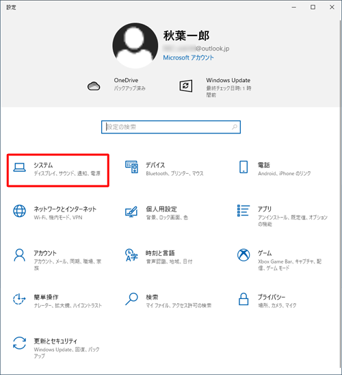Click the @outlook.jp email address
This screenshot has width=342, height=375.
pos(196,49)
